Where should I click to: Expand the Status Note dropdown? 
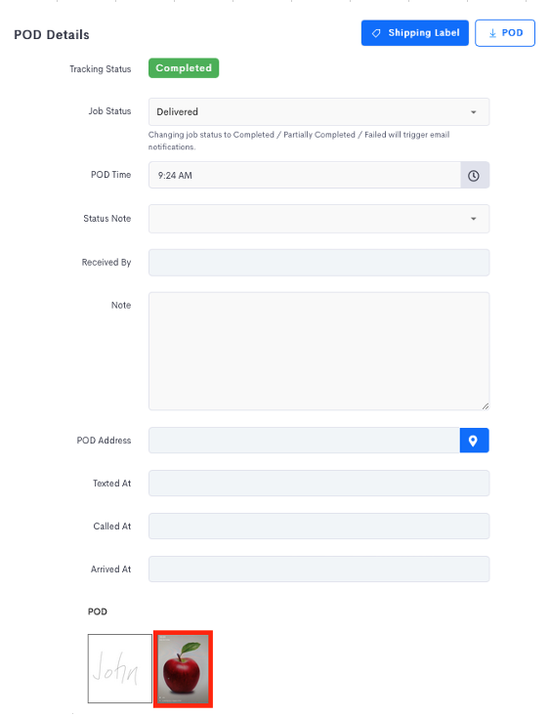click(474, 219)
